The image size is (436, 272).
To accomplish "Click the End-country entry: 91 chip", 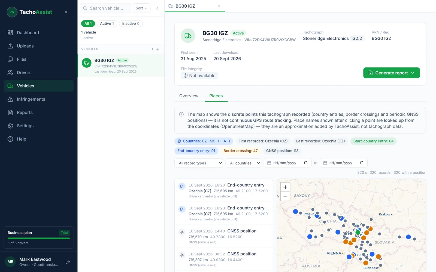I will (x=196, y=151).
